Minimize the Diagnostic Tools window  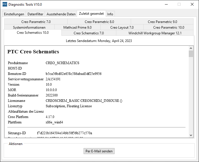pos(166,4)
